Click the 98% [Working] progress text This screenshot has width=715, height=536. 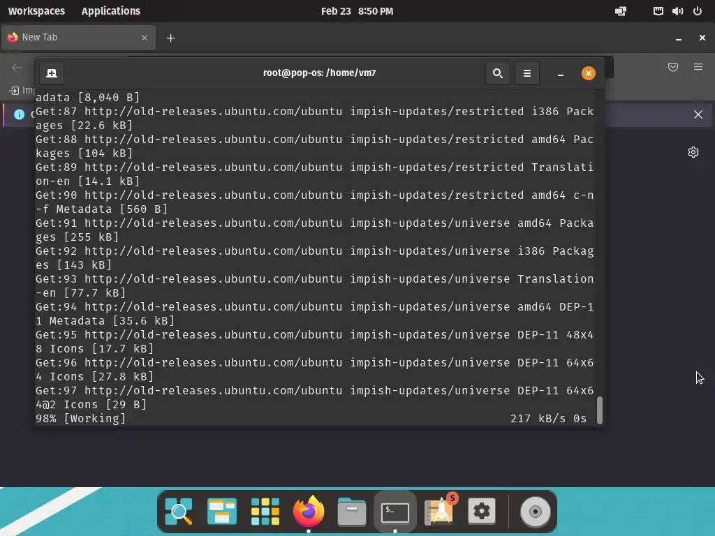[x=81, y=419]
